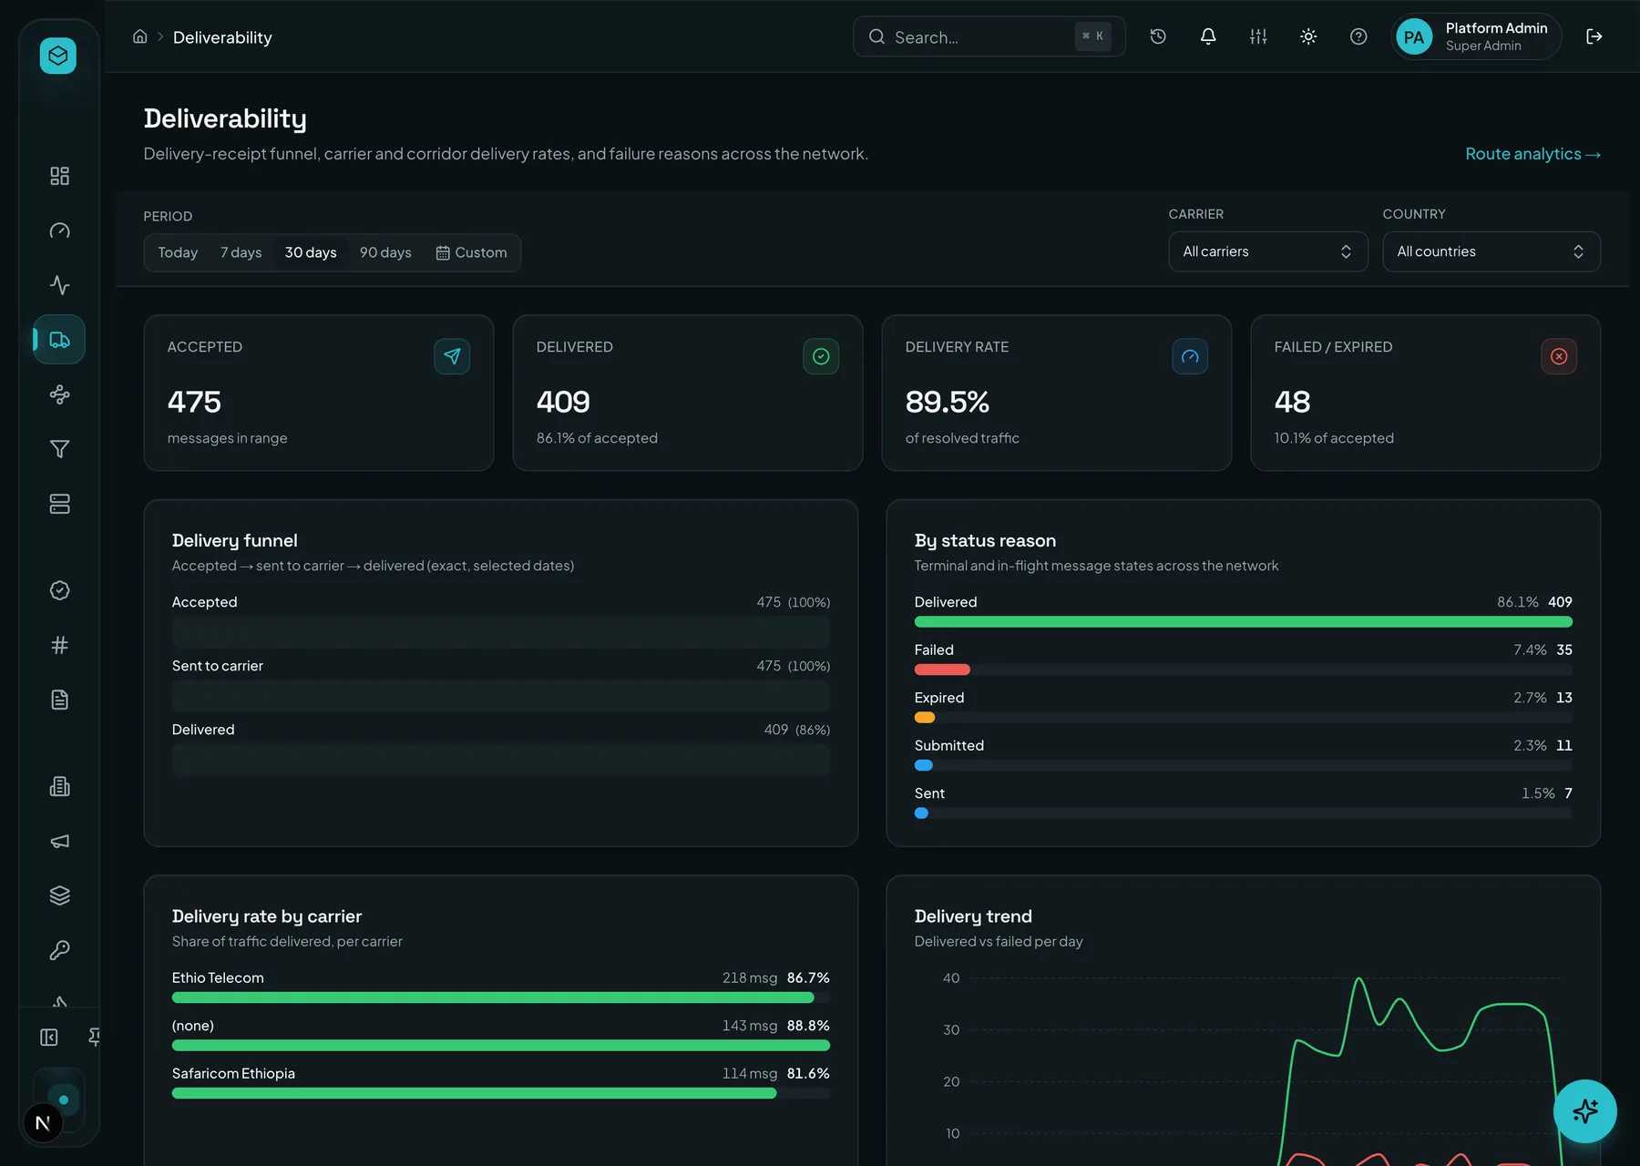Toggle light theme sun icon
The image size is (1640, 1166).
pos(1308,36)
